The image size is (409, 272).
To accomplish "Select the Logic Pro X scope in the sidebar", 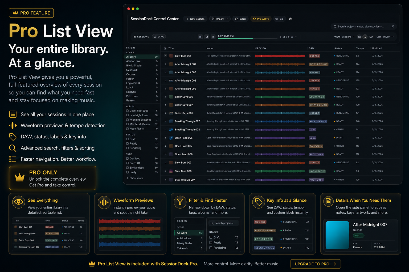I will [142, 83].
